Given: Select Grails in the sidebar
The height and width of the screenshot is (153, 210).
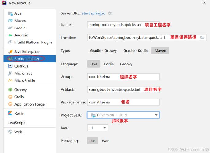Looking at the screenshot, I should 30,97.
